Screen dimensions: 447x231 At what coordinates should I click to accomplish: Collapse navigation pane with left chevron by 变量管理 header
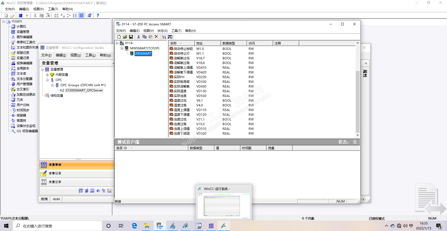click(113, 63)
